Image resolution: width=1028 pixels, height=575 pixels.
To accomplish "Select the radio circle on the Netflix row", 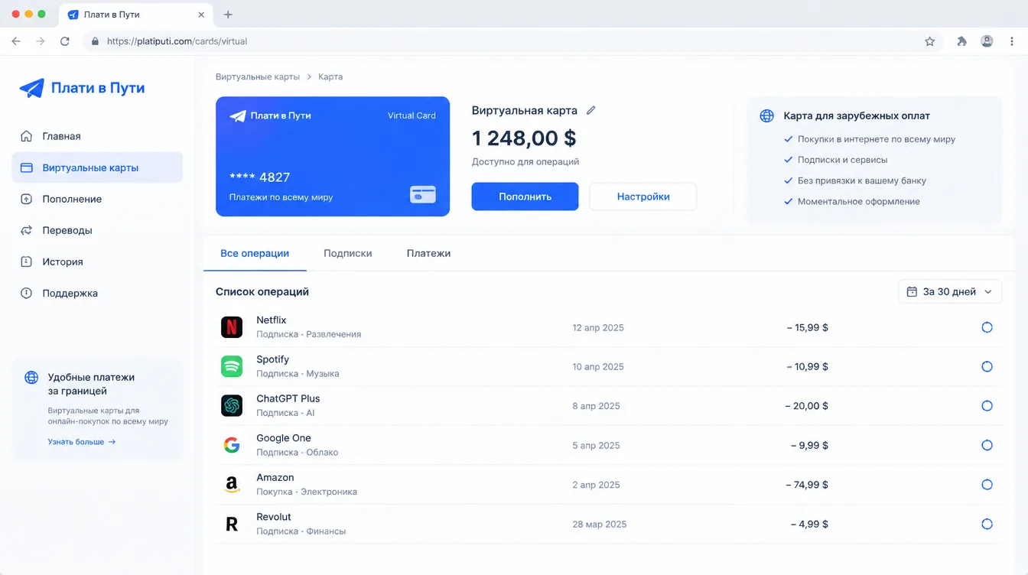I will point(987,327).
